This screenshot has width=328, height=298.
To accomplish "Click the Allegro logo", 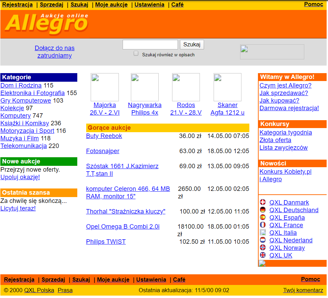I will pos(47,24).
